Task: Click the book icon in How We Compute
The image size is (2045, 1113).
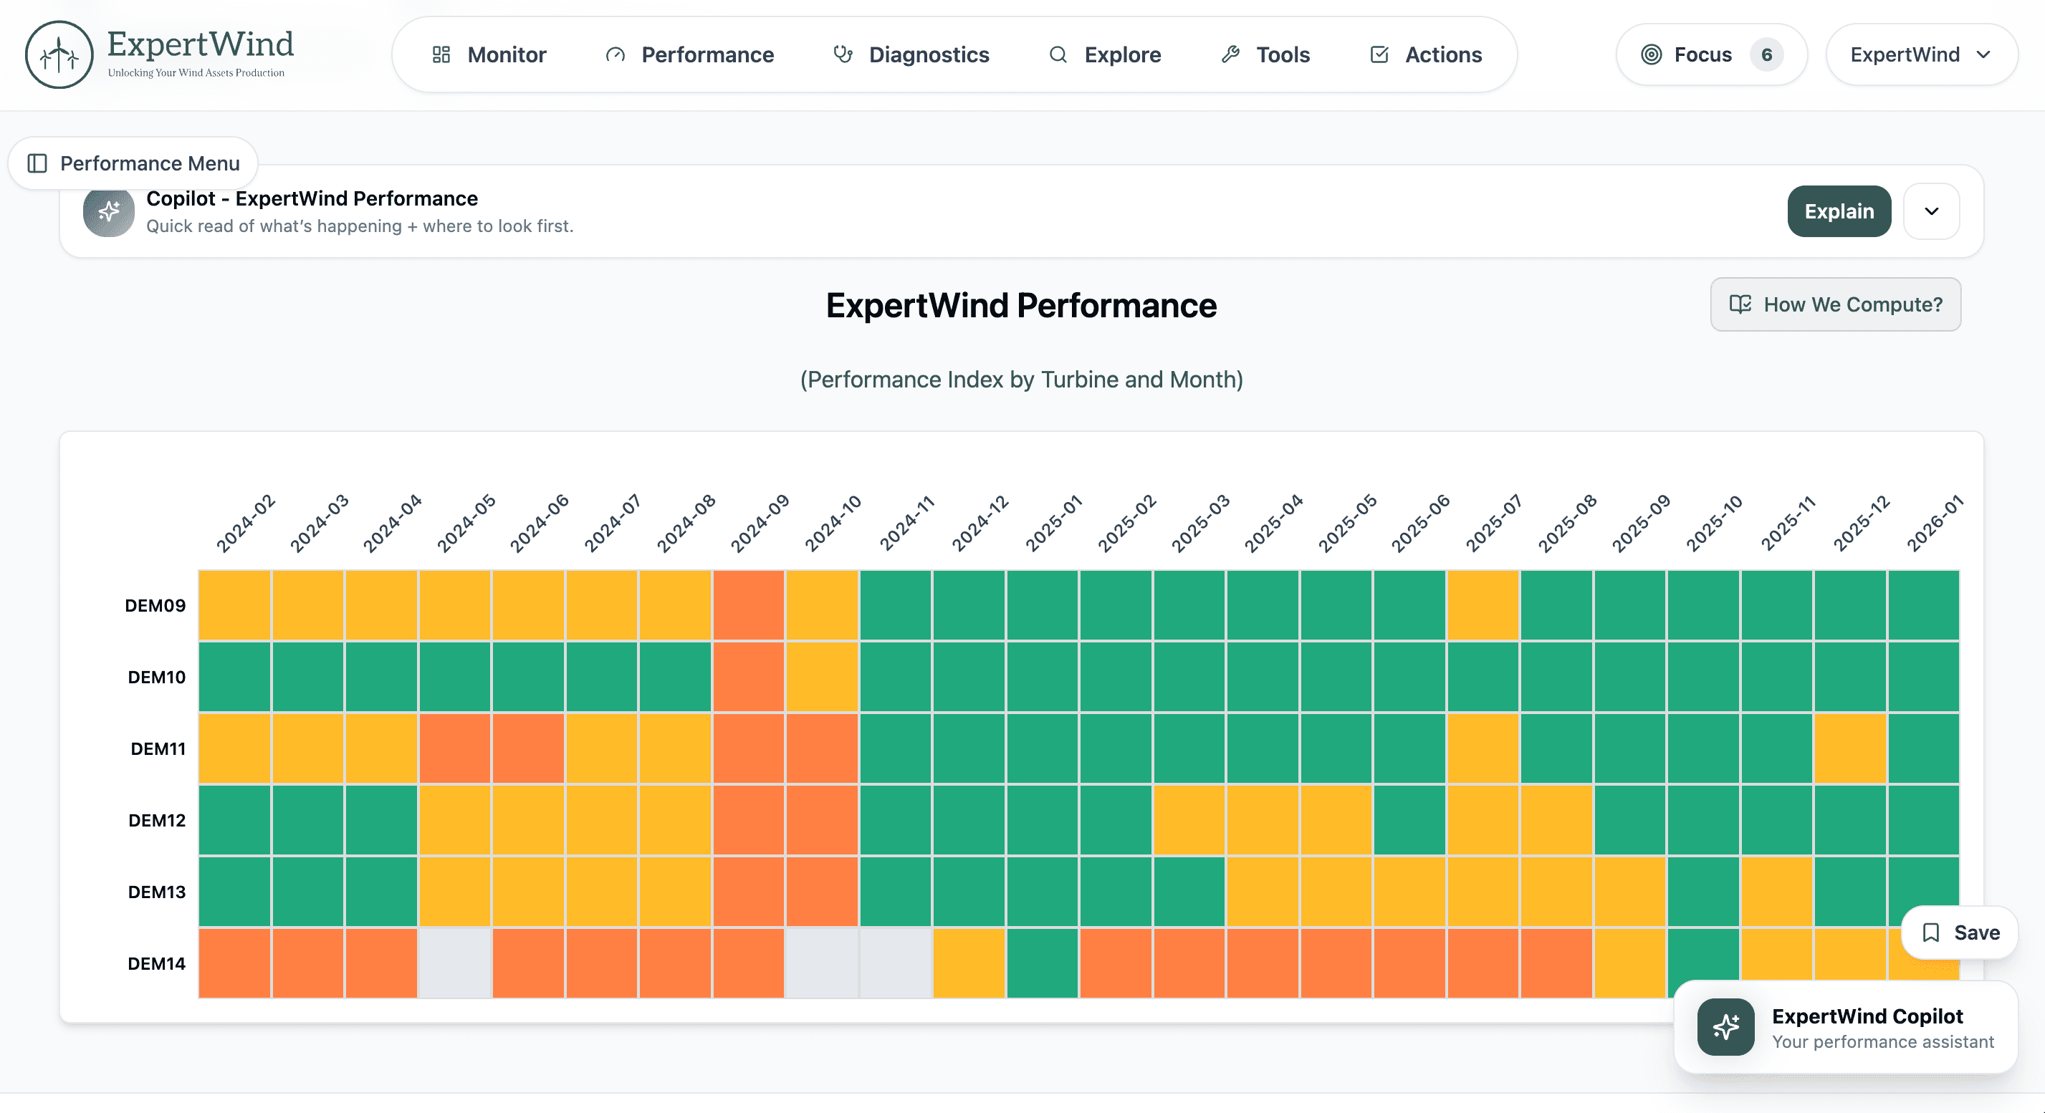Action: [1739, 304]
